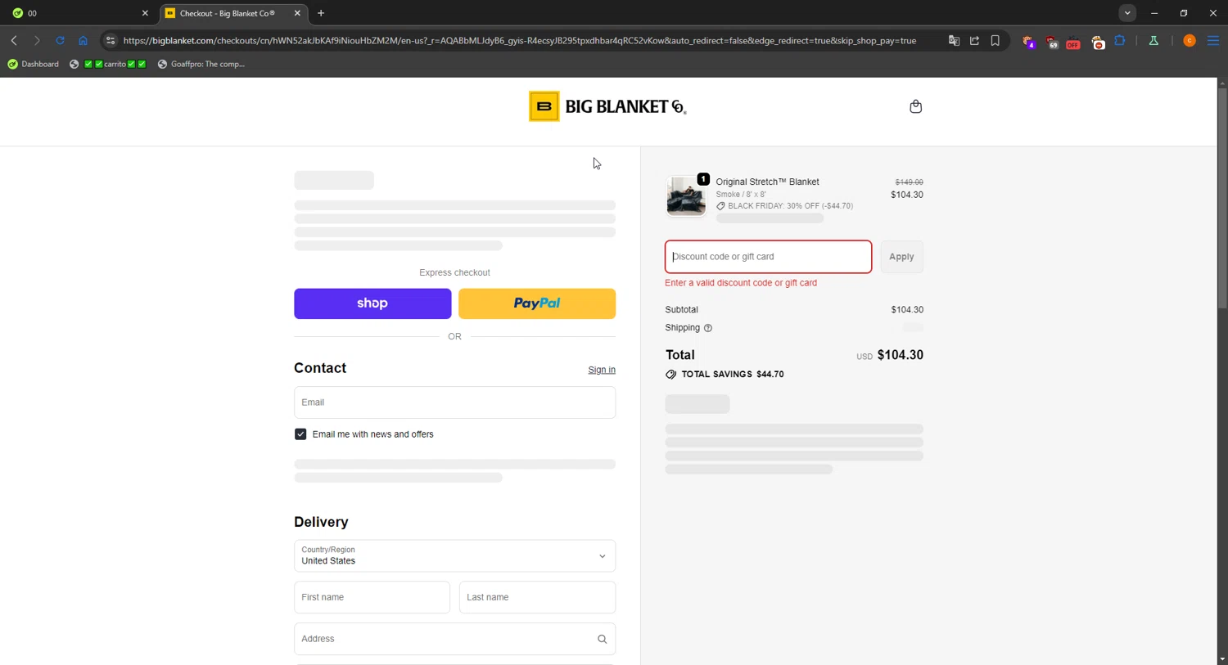Screen dimensions: 1228x665
Task: Click the share page icon
Action: (974, 41)
